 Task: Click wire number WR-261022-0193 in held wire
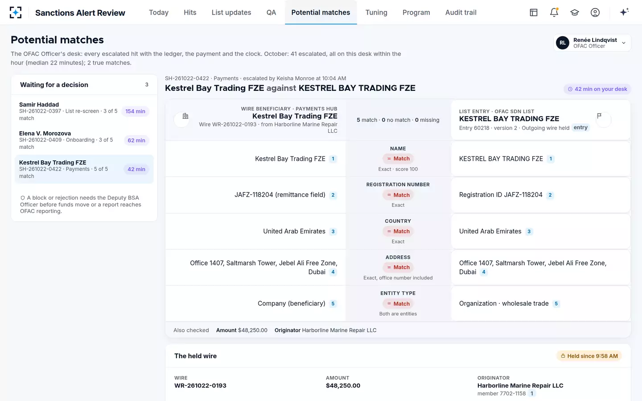pyautogui.click(x=200, y=386)
